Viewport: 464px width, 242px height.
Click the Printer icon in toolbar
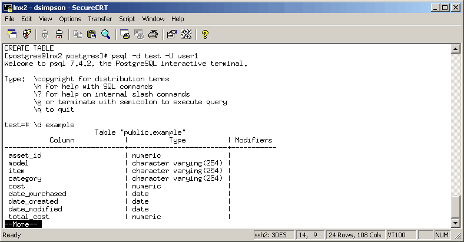[x=153, y=34]
